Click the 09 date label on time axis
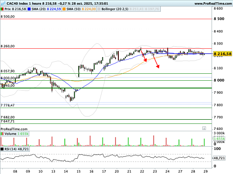 pos(28,171)
